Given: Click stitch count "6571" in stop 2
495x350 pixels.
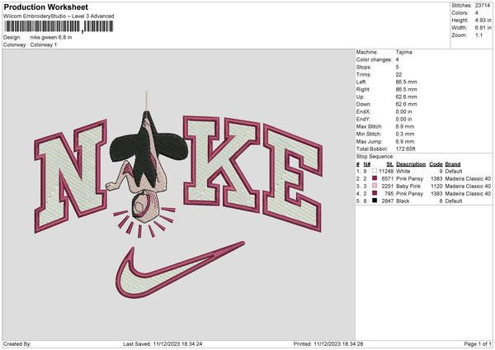Looking at the screenshot, I should (x=388, y=178).
